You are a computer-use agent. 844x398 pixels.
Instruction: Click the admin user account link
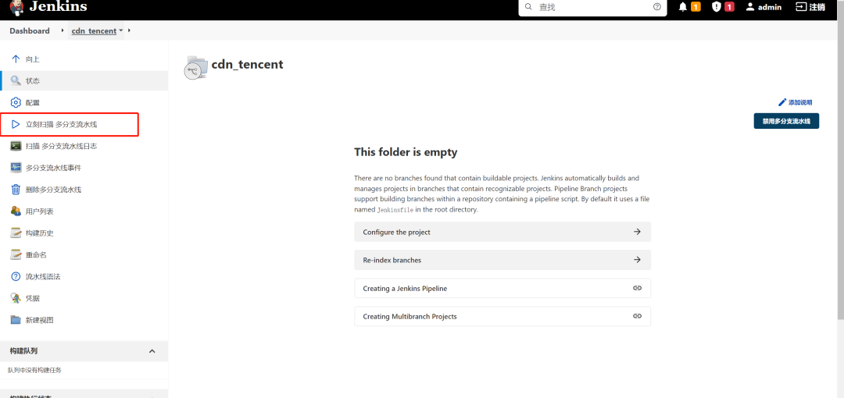[x=764, y=7]
